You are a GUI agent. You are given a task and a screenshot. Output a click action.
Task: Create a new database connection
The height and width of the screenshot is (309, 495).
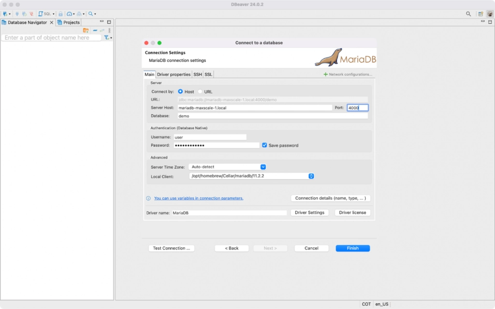5,14
